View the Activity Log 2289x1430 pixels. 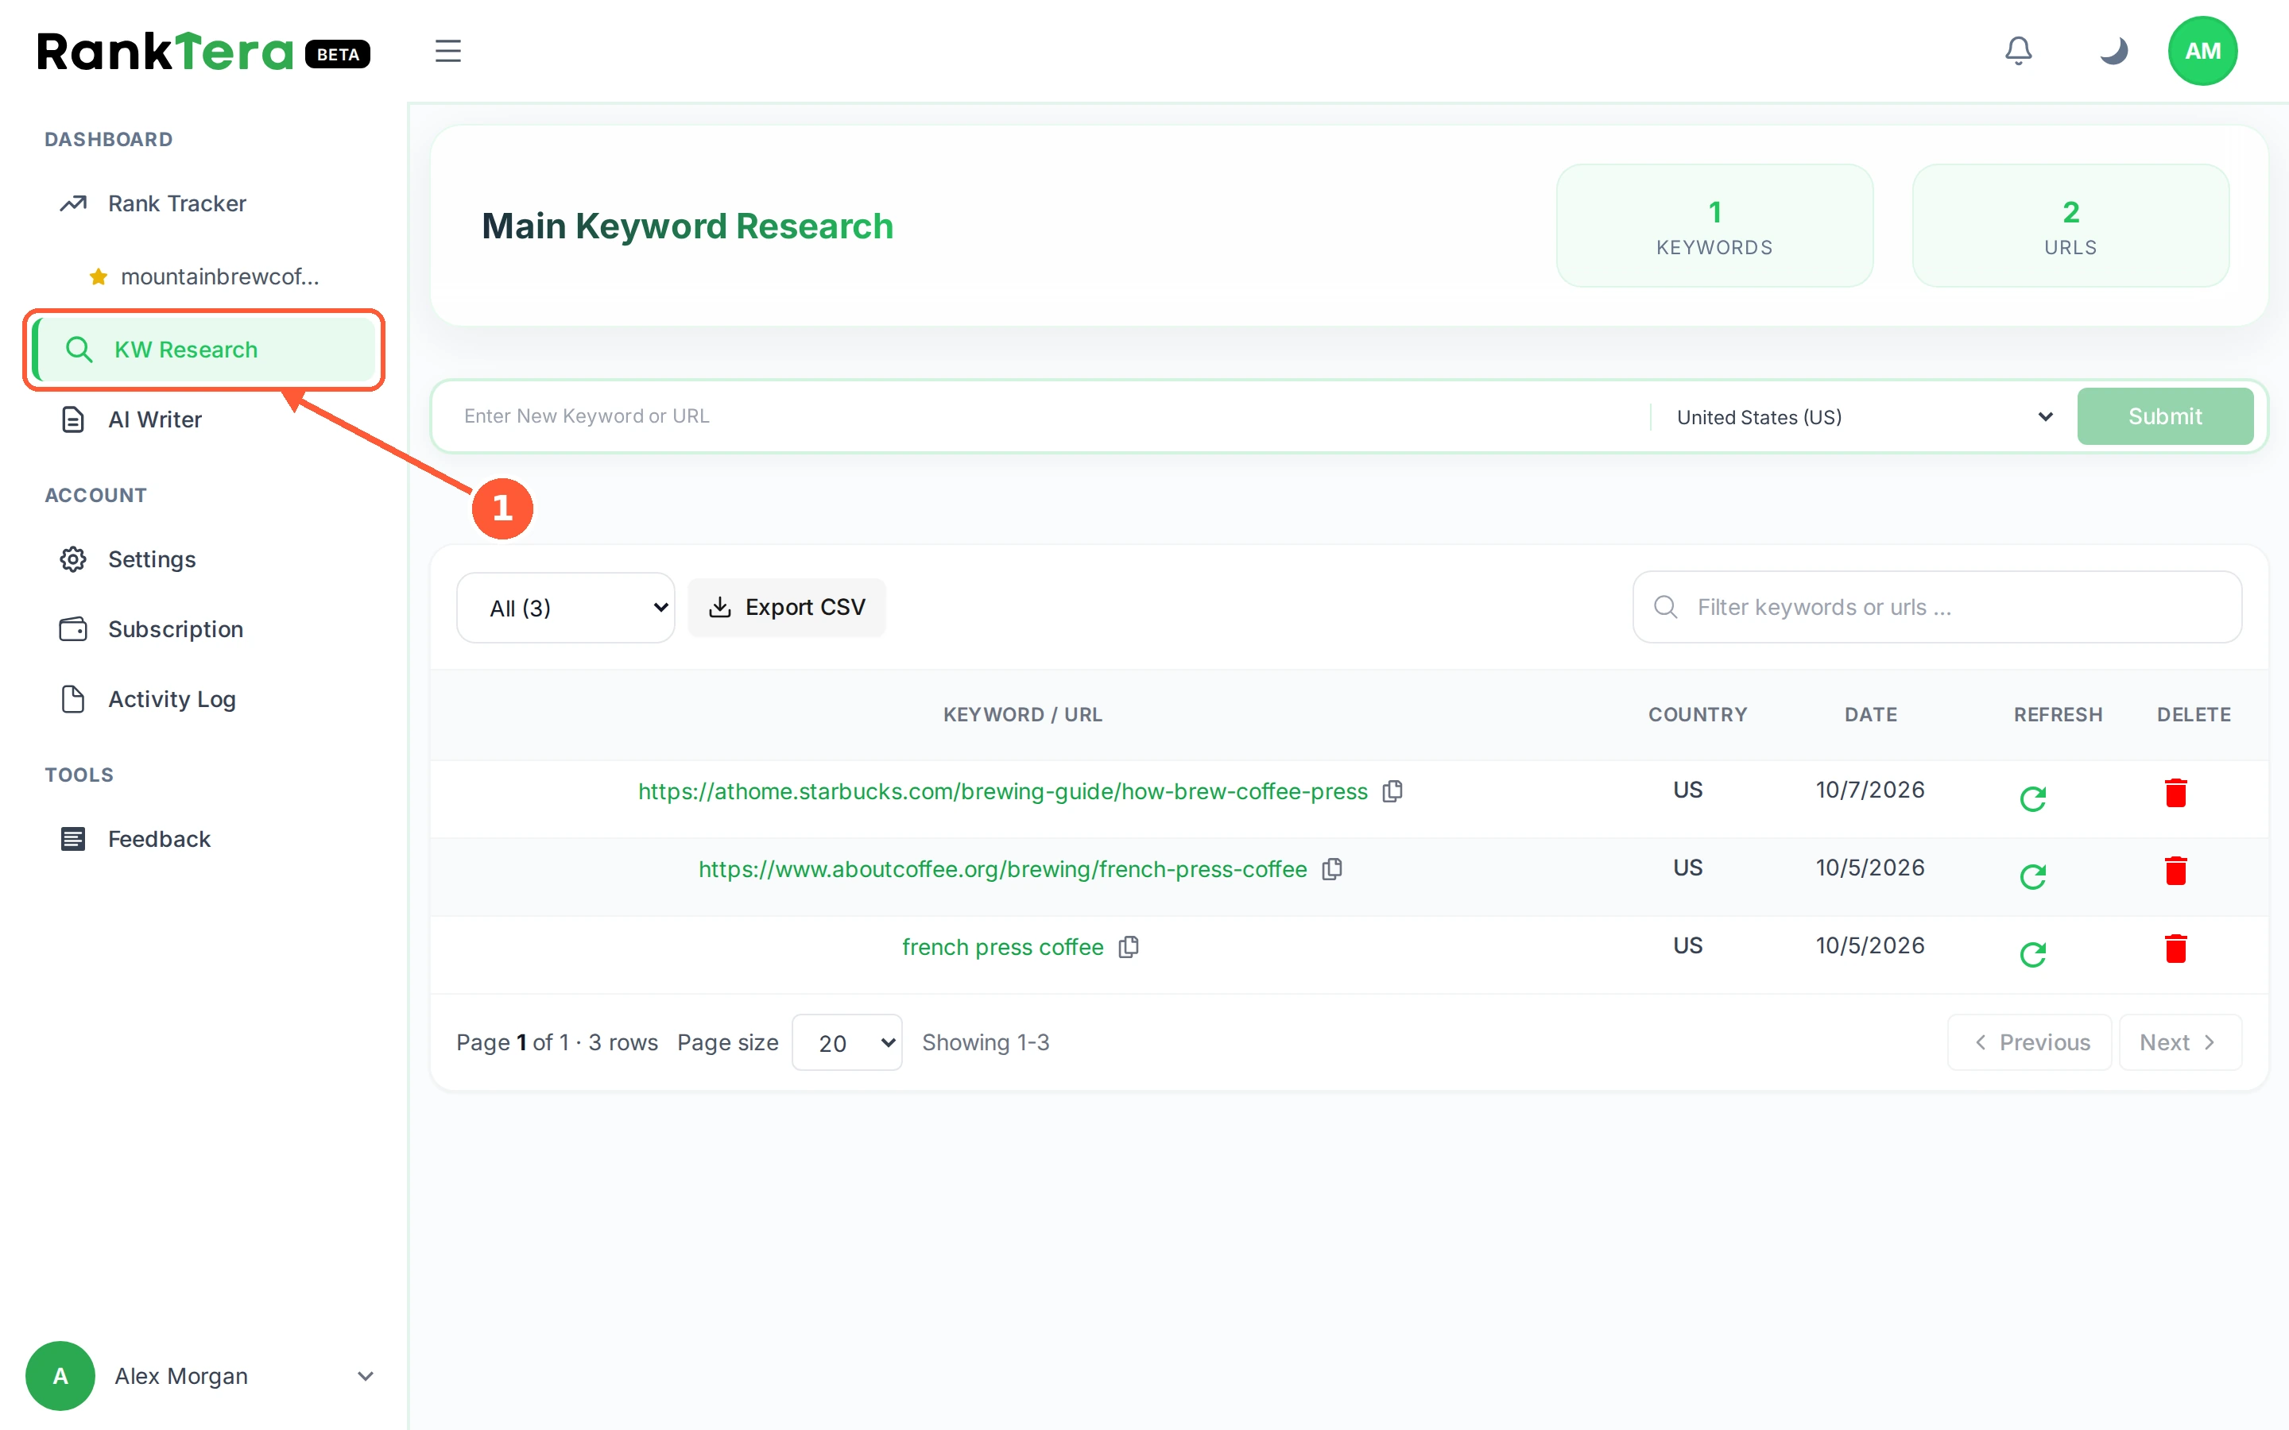[204, 699]
